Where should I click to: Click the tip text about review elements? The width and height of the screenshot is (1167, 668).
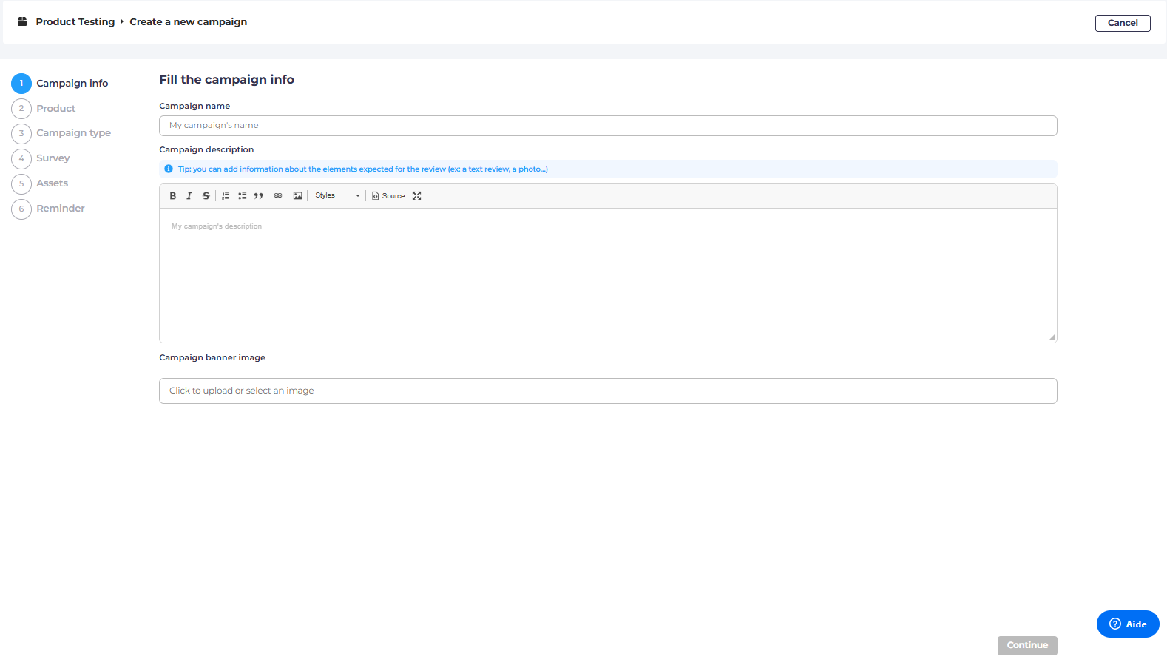pyautogui.click(x=363, y=169)
